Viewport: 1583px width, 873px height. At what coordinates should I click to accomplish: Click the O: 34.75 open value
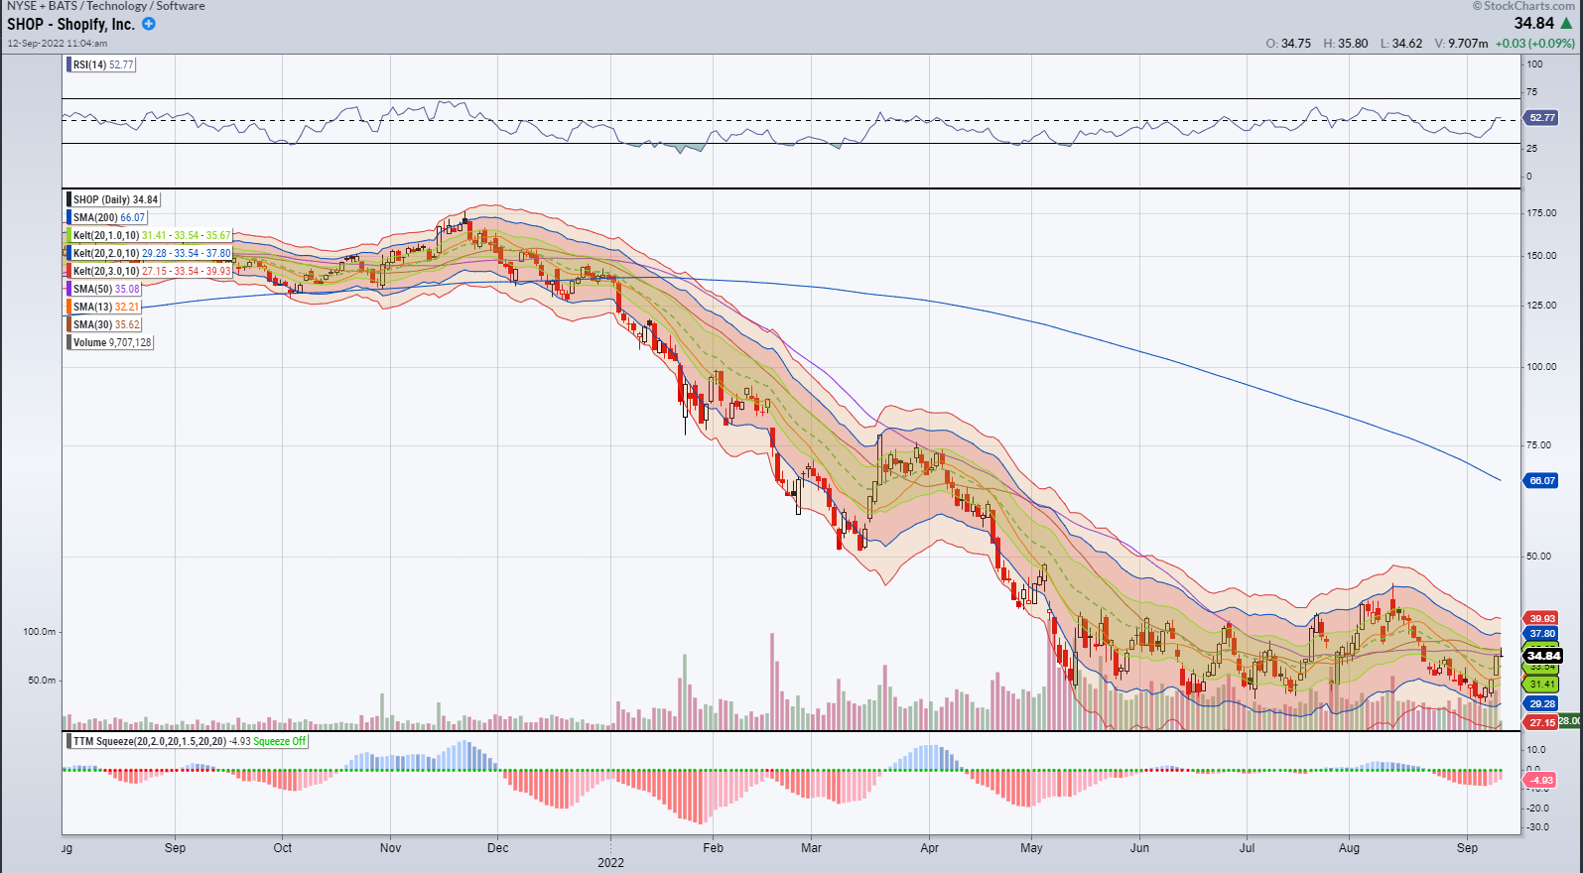(1288, 44)
